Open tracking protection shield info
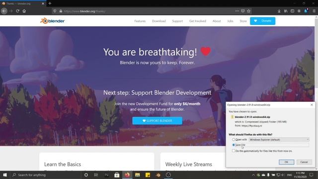The height and width of the screenshot is (179, 318). [55, 11]
